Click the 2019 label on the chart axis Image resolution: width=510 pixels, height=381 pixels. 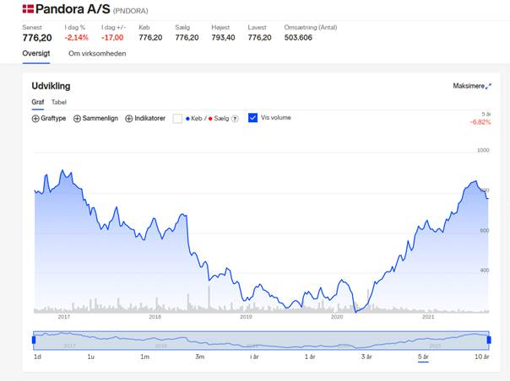246,317
